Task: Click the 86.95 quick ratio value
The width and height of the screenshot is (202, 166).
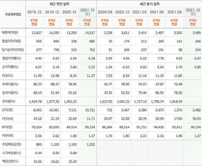Action: 160,93
